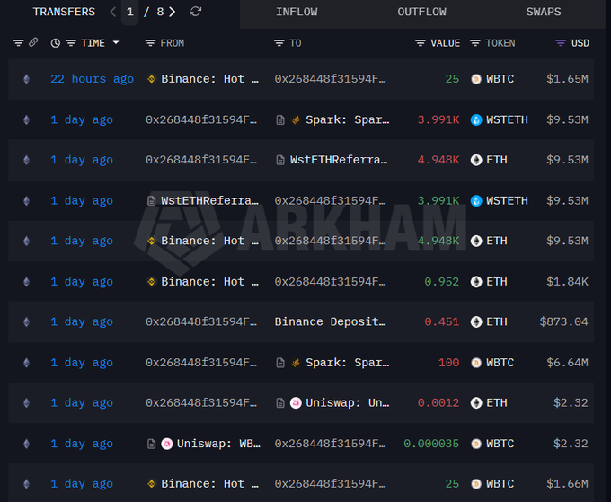Open Binance Deposit recipient in 0.451 ETH row

point(330,322)
